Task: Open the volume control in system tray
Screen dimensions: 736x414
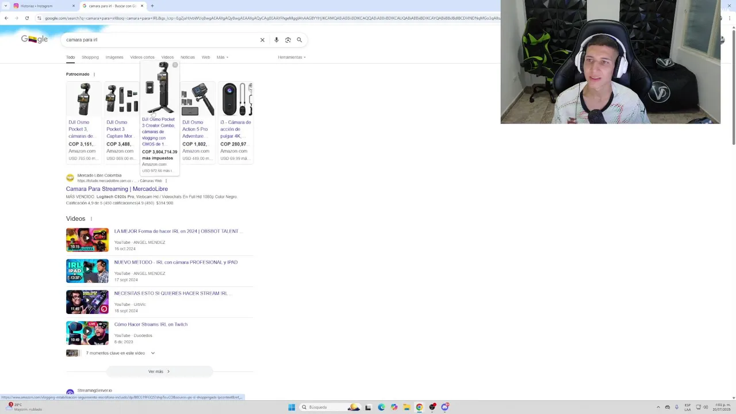Action: tap(706, 407)
